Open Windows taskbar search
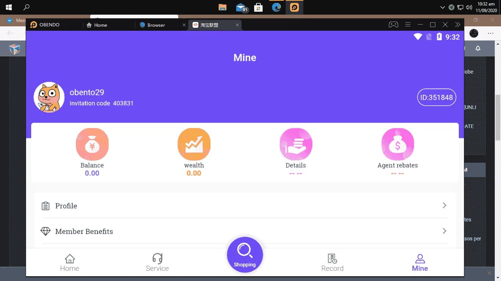The height and width of the screenshot is (281, 501). click(x=26, y=7)
